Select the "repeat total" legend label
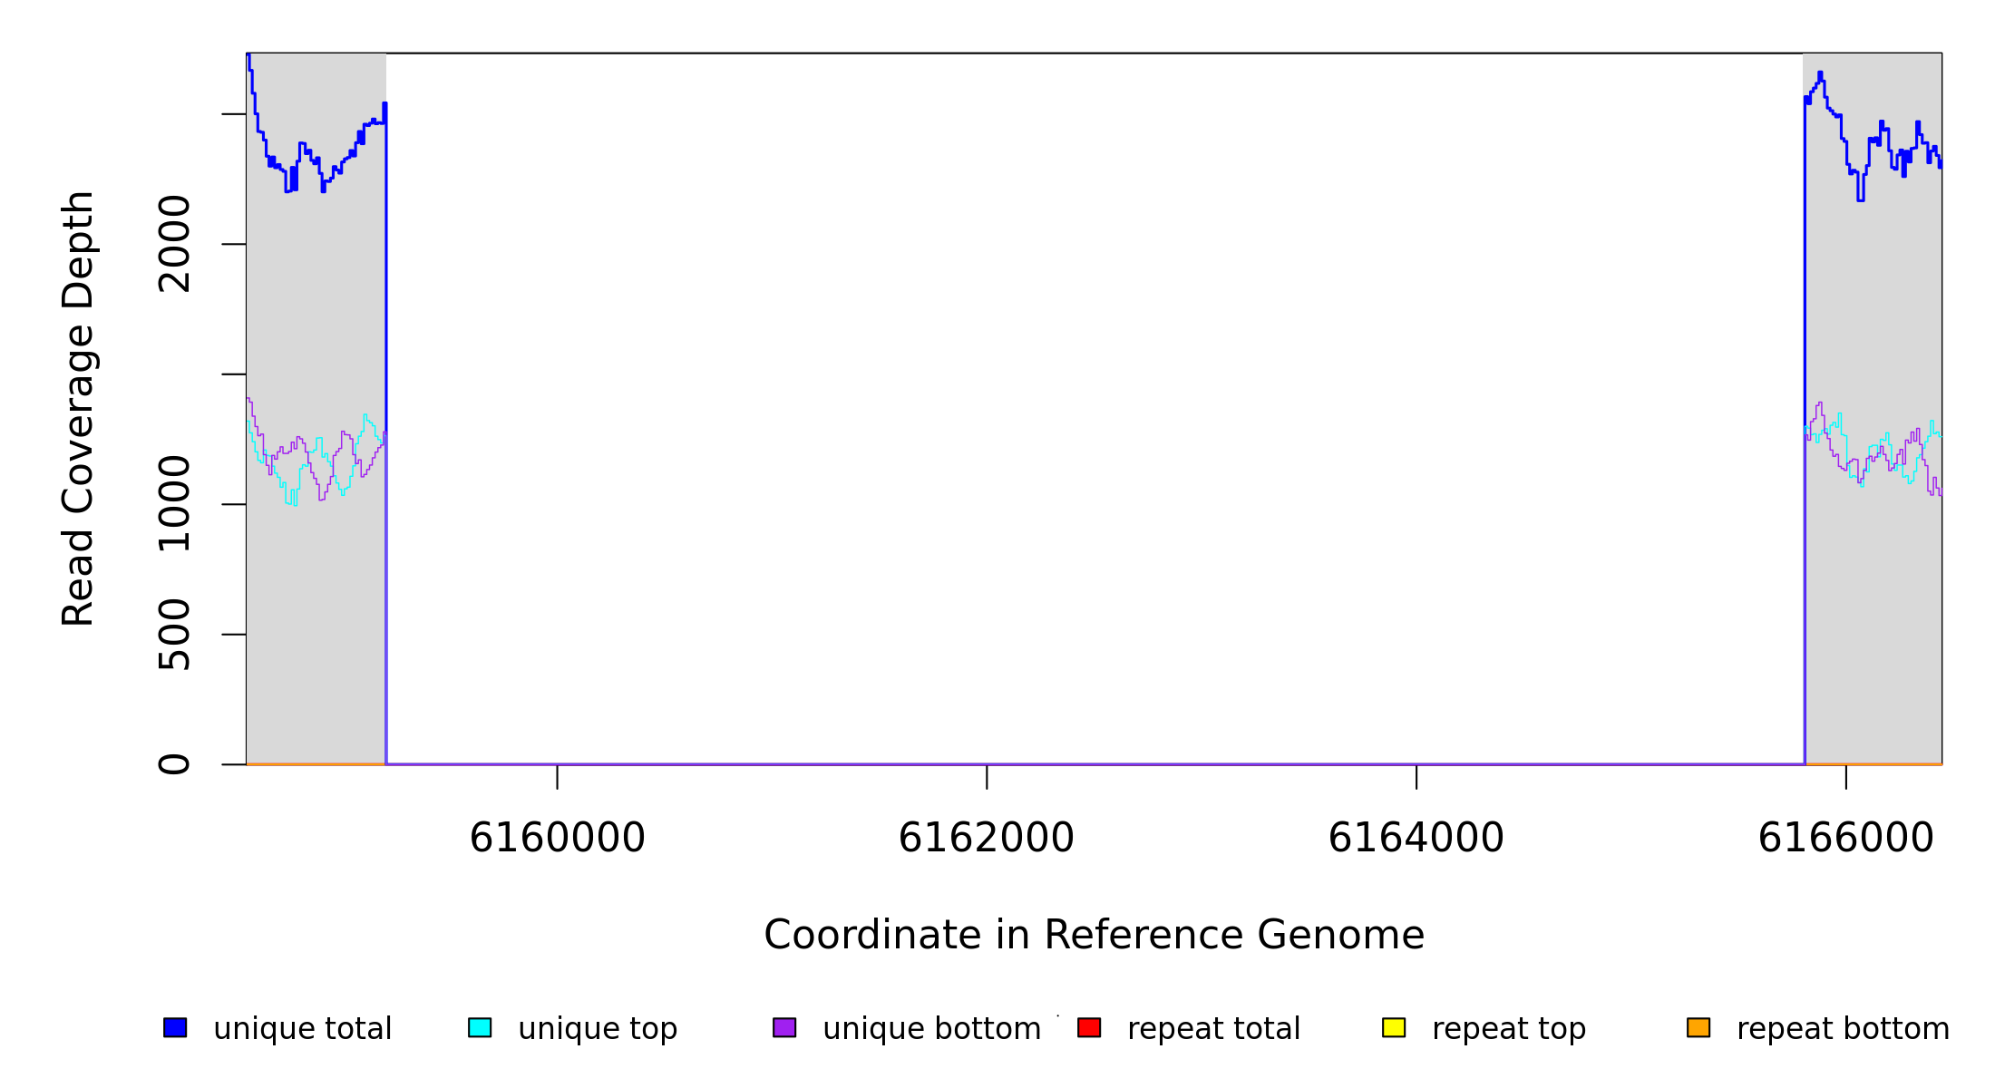This screenshot has height=1088, width=1995. (1213, 1029)
